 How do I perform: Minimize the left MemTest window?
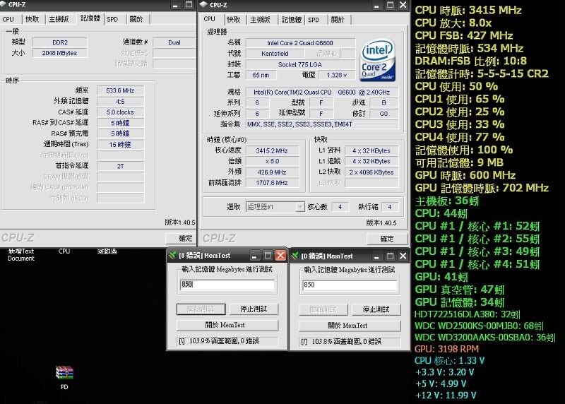[254, 256]
